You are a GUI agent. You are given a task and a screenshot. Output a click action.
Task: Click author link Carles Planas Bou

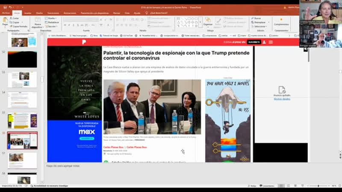(113, 147)
